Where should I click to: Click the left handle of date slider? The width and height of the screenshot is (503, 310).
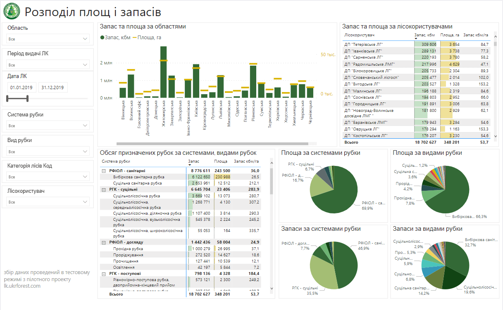8,98
